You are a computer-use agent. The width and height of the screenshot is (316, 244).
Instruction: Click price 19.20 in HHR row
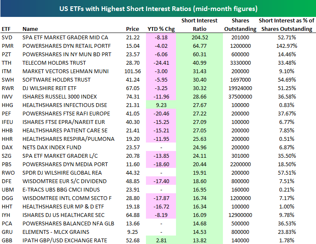(132, 139)
